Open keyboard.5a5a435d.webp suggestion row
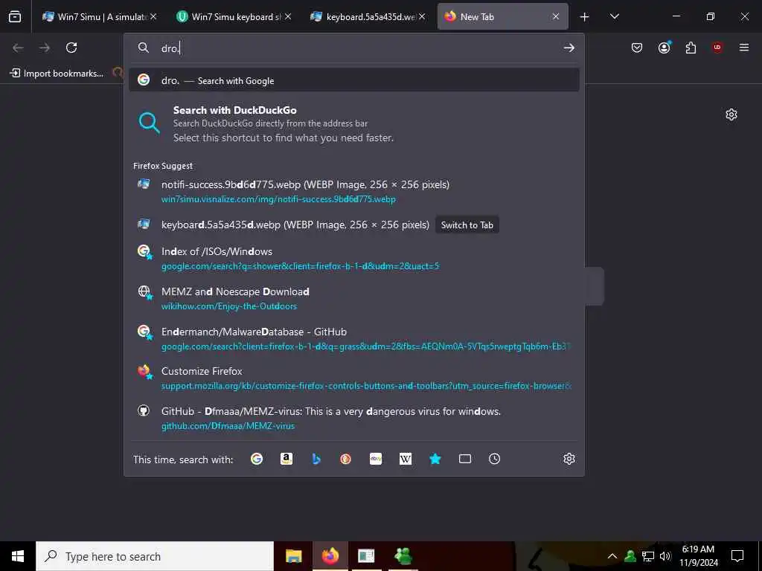The image size is (762, 571). point(354,225)
